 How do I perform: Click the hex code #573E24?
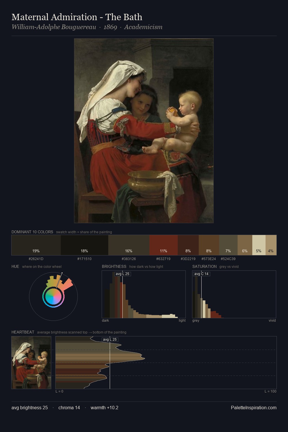[209, 259]
